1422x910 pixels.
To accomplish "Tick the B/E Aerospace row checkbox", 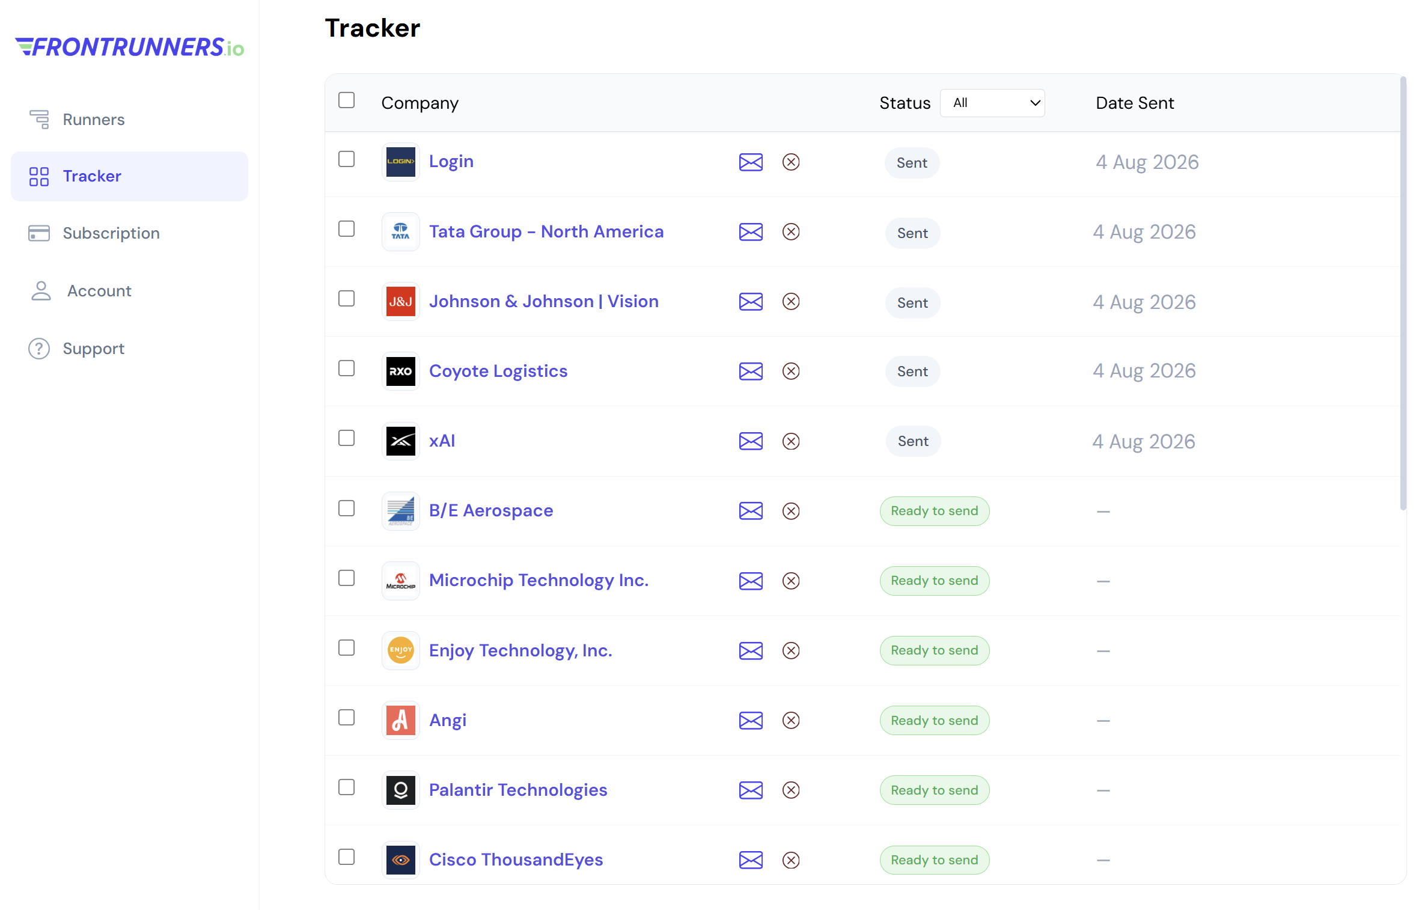I will (346, 508).
